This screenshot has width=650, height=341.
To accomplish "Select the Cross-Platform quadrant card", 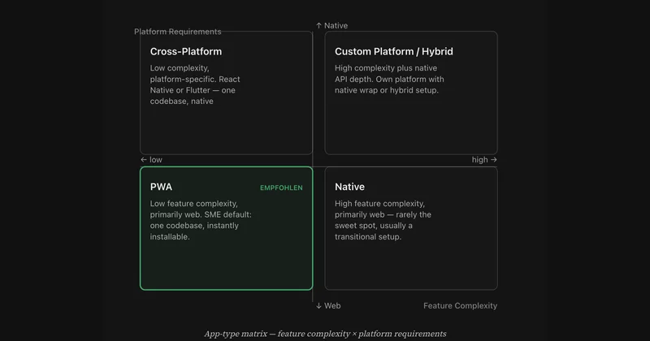I will click(227, 93).
